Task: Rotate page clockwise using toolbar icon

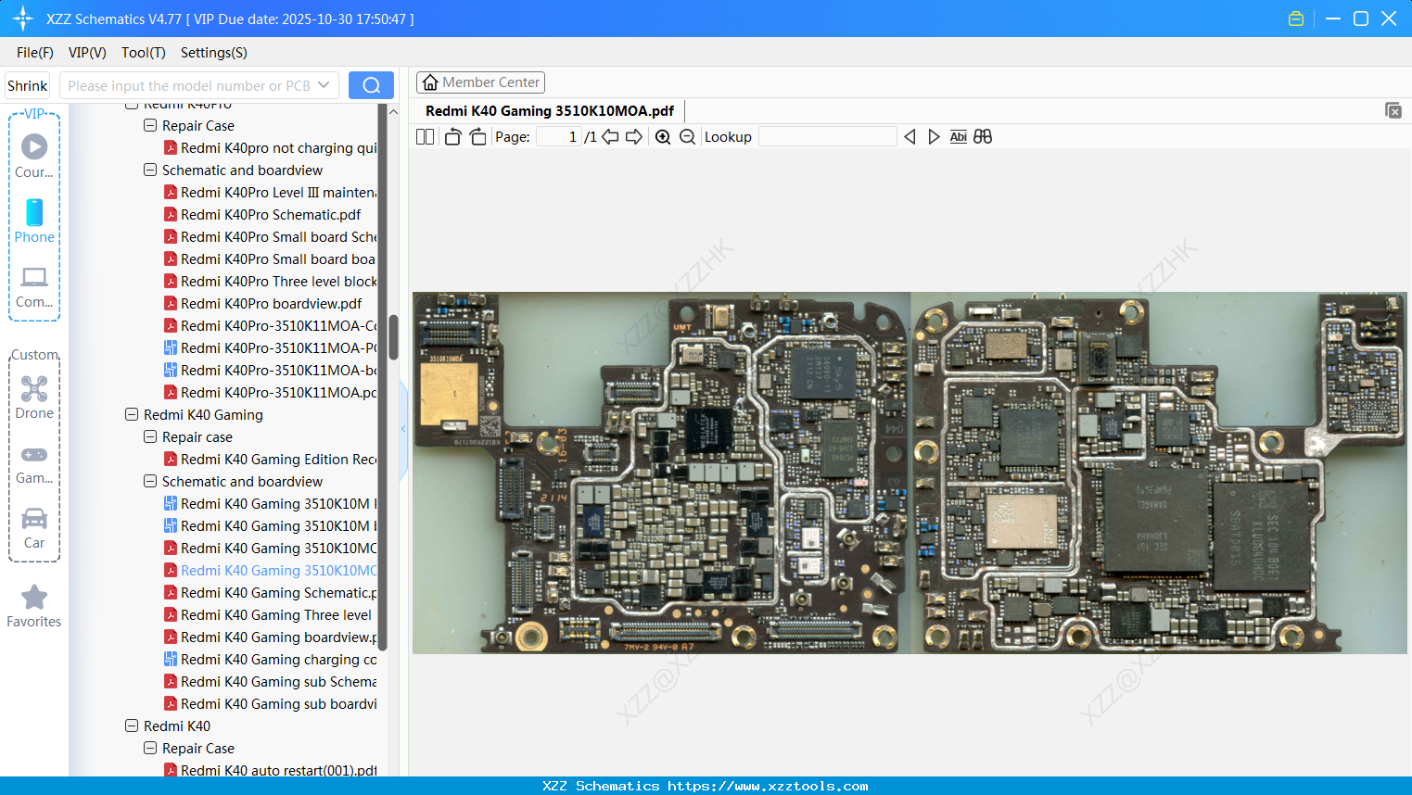Action: 477,137
